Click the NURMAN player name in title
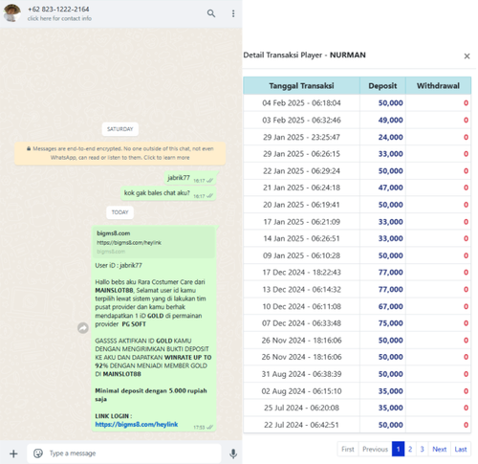Image resolution: width=478 pixels, height=464 pixels. tap(348, 55)
